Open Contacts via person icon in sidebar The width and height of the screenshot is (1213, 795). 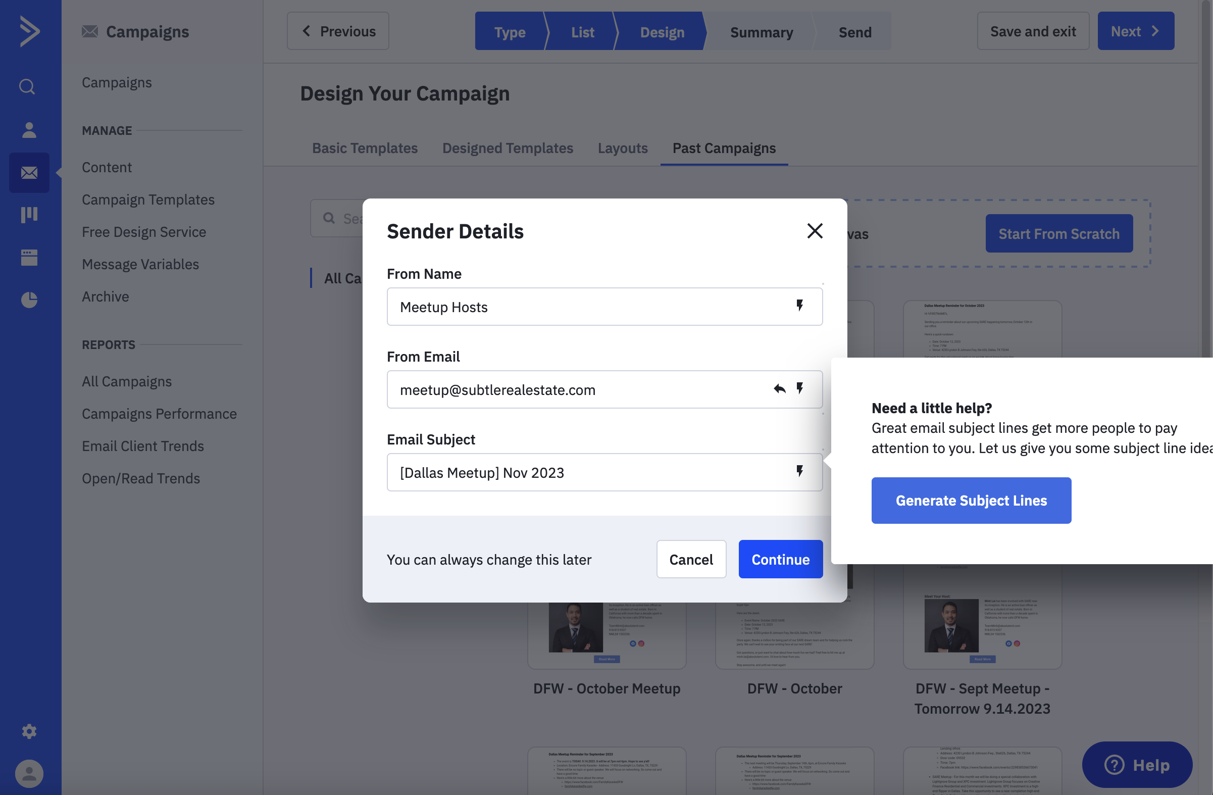[29, 130]
